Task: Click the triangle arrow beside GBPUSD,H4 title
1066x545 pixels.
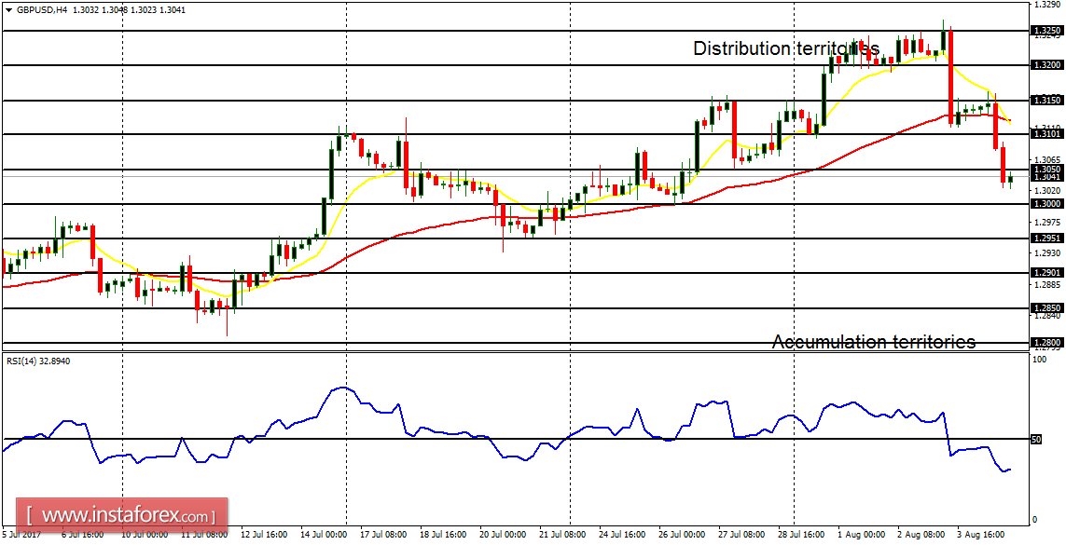Action: pyautogui.click(x=8, y=9)
